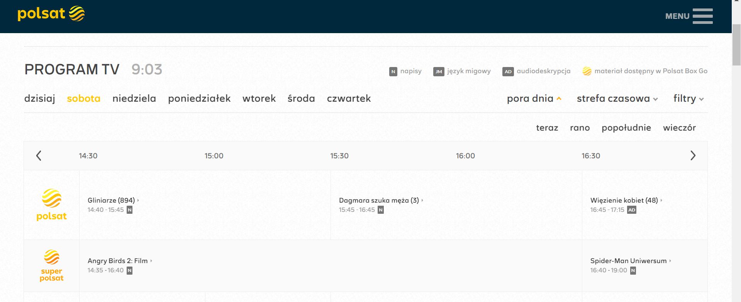Click the 15:45 - 16:45 time text

pos(357,210)
